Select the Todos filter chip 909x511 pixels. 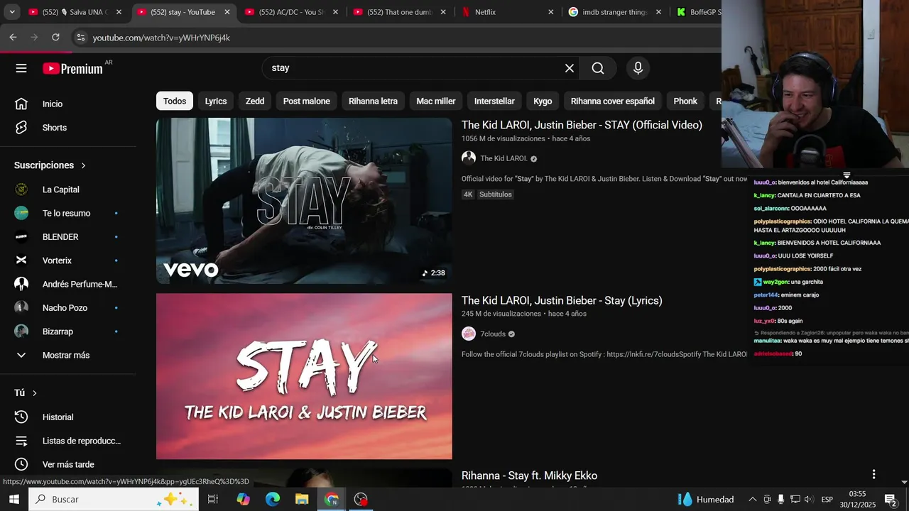175,101
